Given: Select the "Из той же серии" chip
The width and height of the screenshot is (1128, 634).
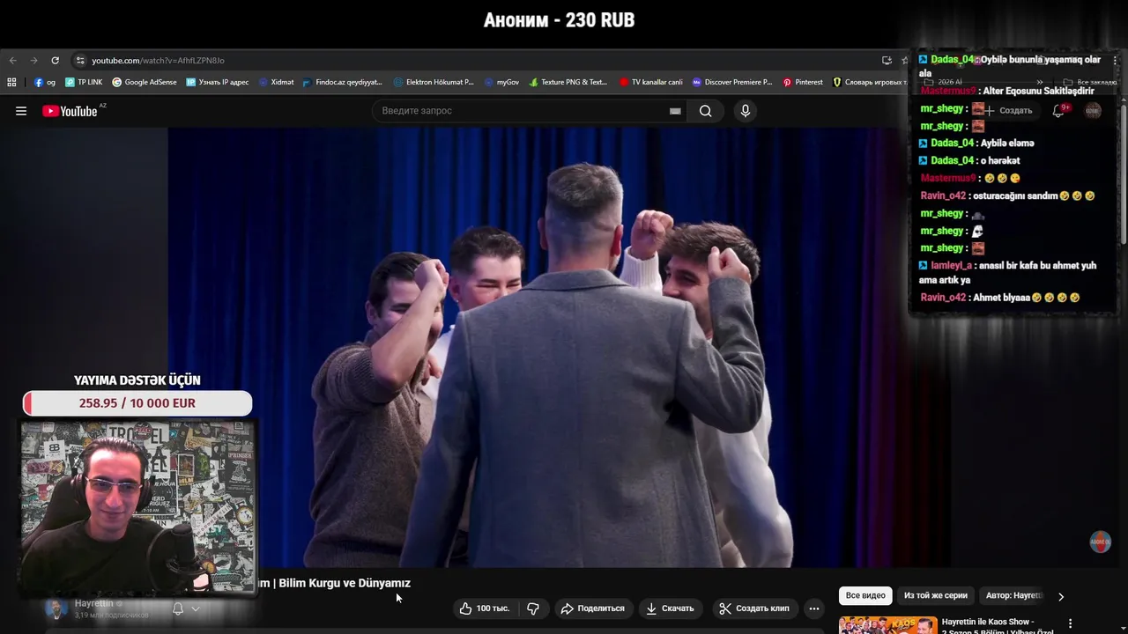Looking at the screenshot, I should point(936,596).
